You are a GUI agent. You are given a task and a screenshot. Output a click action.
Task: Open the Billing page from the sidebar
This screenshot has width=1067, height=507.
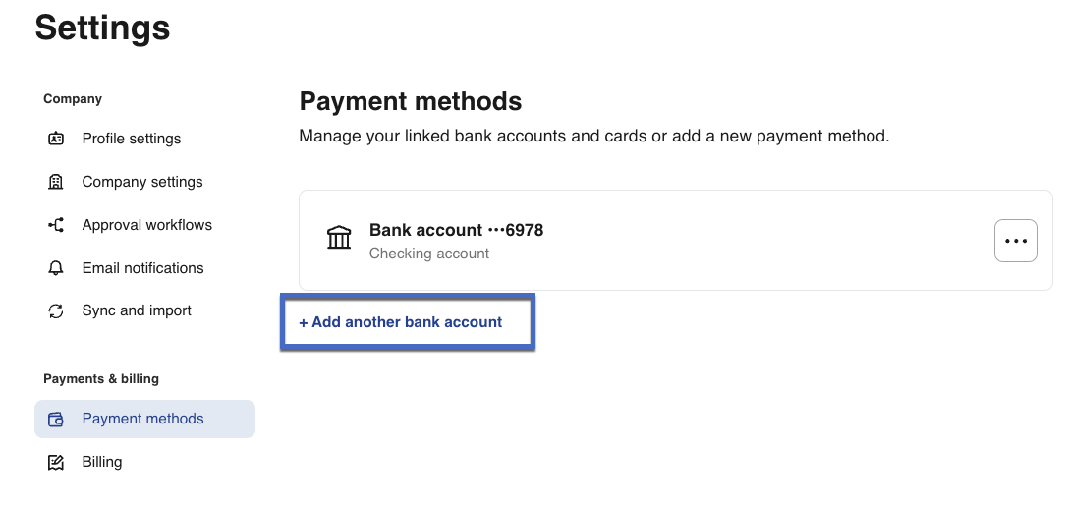click(x=102, y=462)
